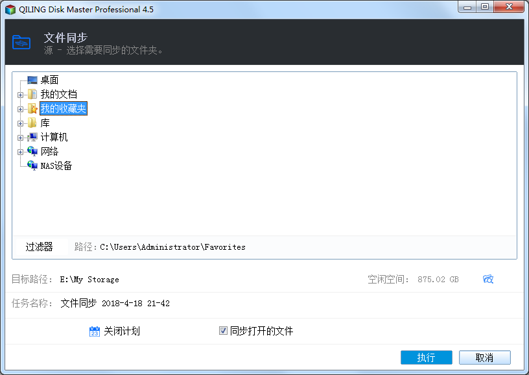This screenshot has width=529, height=375.
Task: Click the 我的文档 folder icon
Action: click(x=32, y=94)
